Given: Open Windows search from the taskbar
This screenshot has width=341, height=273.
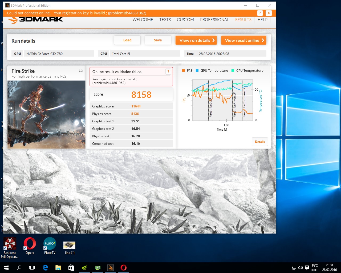Looking at the screenshot, I should (x=19, y=268).
